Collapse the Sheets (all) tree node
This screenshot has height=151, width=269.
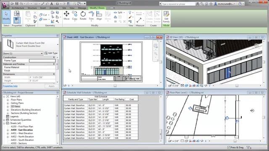click(x=4, y=123)
